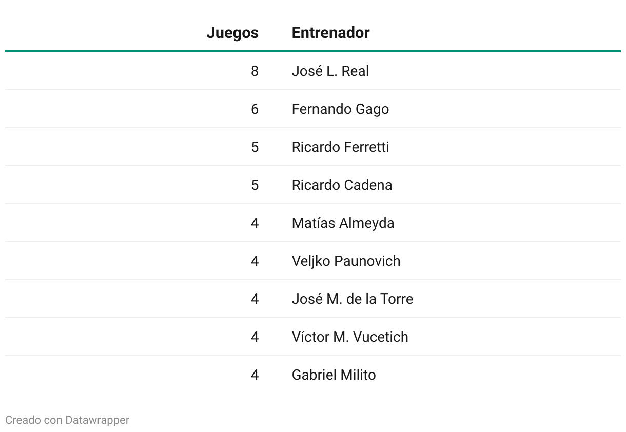The image size is (626, 432).
Task: Click the number 4 beside Matías Almeyda
Action: [x=255, y=223]
